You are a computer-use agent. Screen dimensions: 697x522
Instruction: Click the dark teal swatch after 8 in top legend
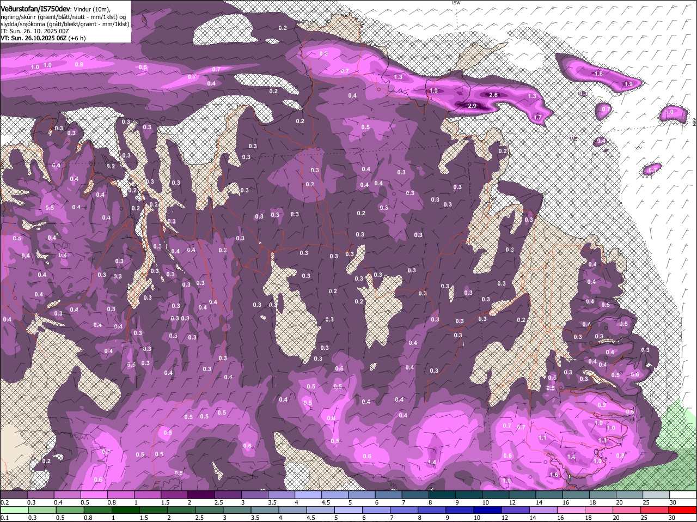pyautogui.click(x=442, y=495)
